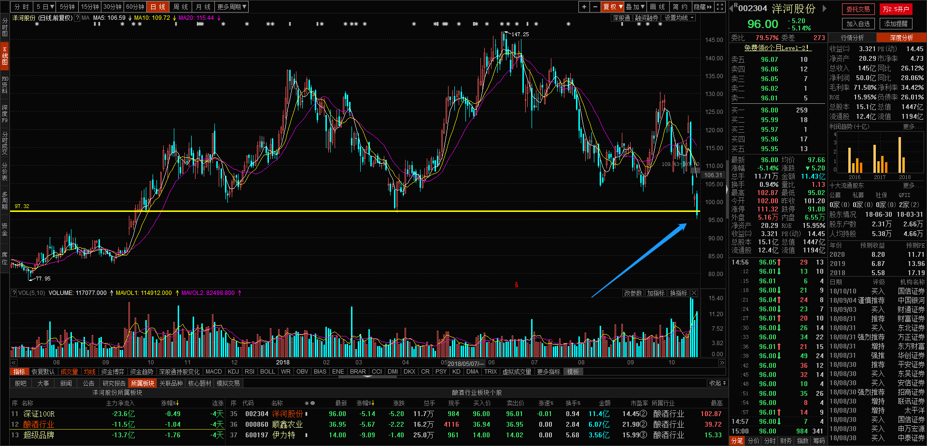Click 改参数 indicator button
The height and width of the screenshot is (446, 927).
tap(632, 293)
